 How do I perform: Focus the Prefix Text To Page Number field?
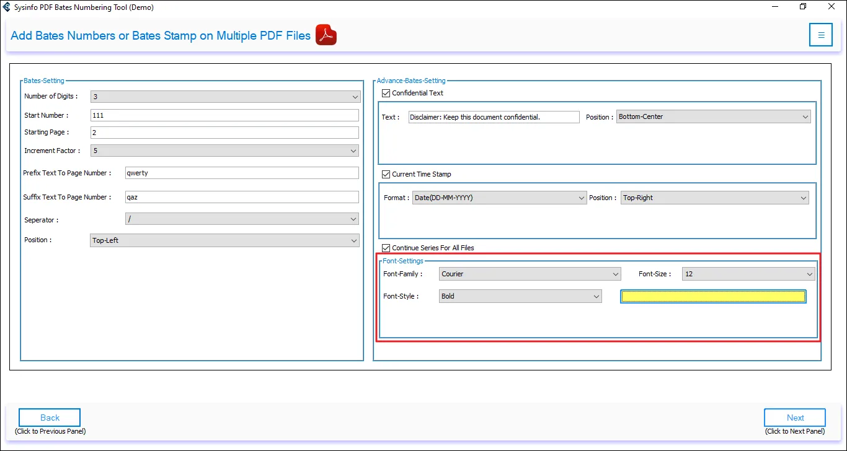point(242,173)
